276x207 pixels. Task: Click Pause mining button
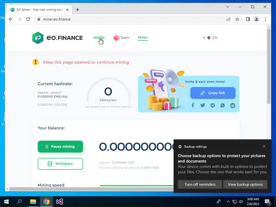click(x=60, y=146)
